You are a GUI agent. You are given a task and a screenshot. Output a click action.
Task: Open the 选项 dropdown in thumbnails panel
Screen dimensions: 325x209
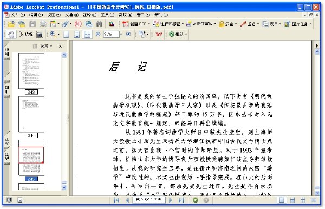[x=46, y=46]
